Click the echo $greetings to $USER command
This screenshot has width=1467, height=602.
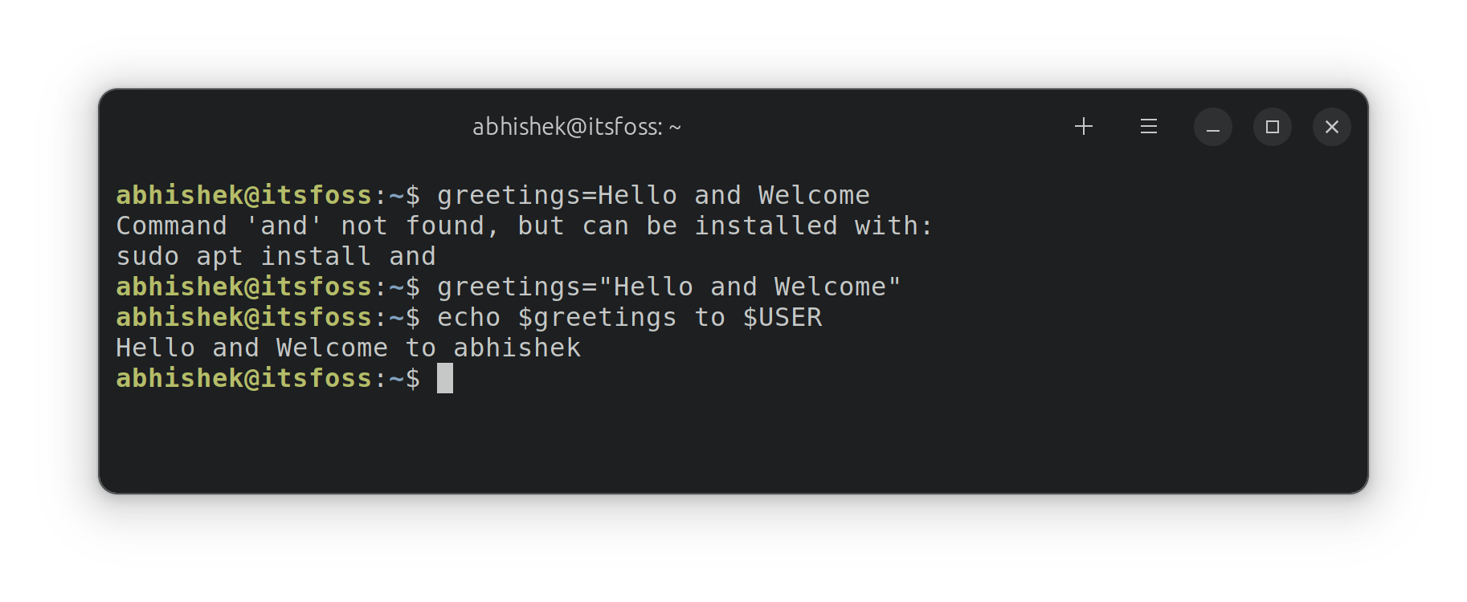(x=629, y=317)
